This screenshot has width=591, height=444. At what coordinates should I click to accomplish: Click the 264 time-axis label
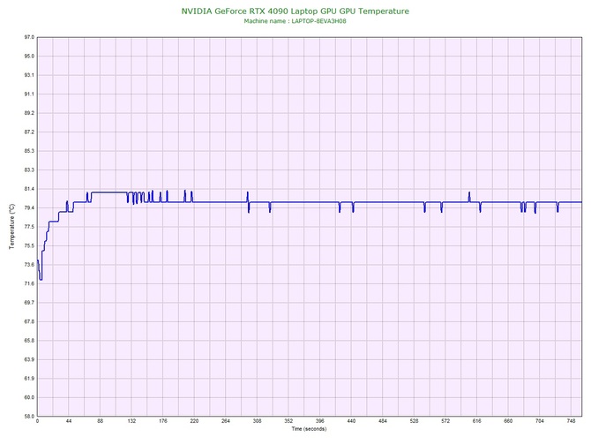point(226,421)
